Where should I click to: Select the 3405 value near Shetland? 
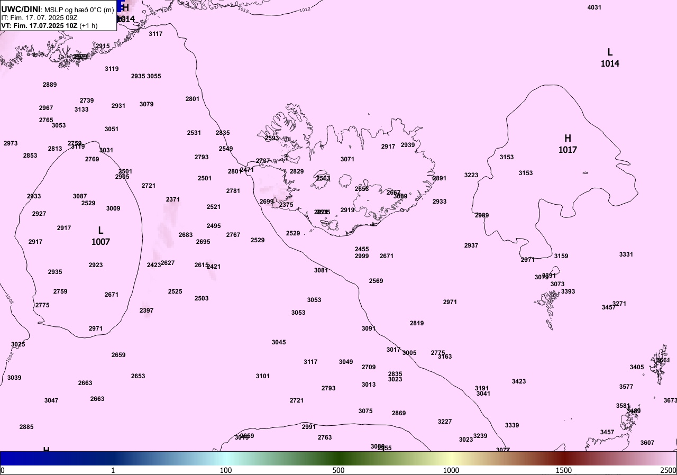coord(637,367)
